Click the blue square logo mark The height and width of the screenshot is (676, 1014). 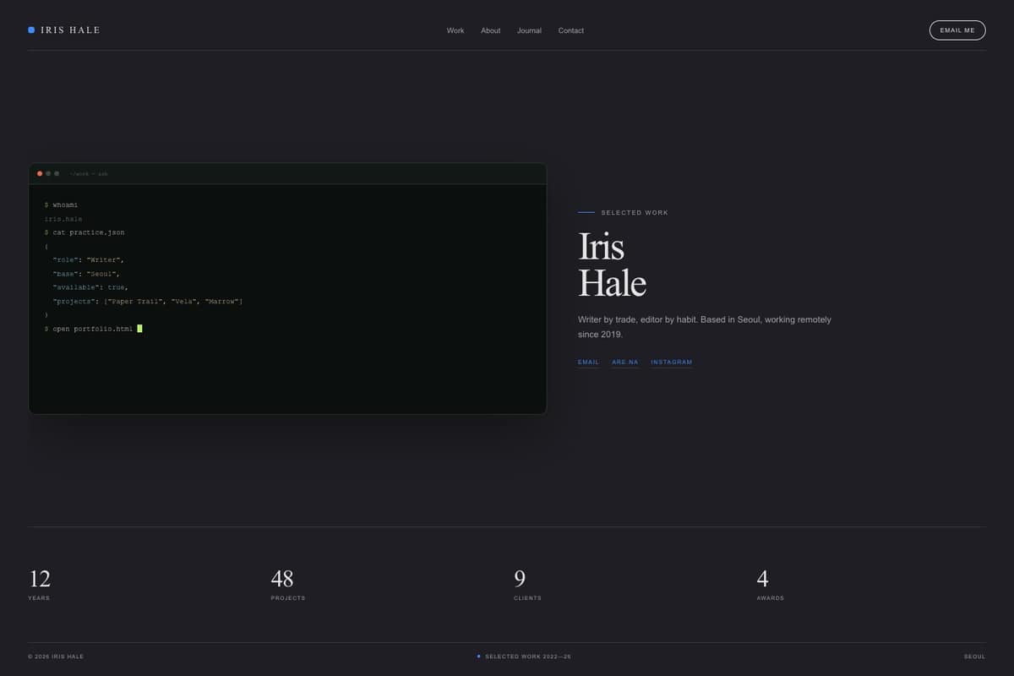[x=31, y=30]
